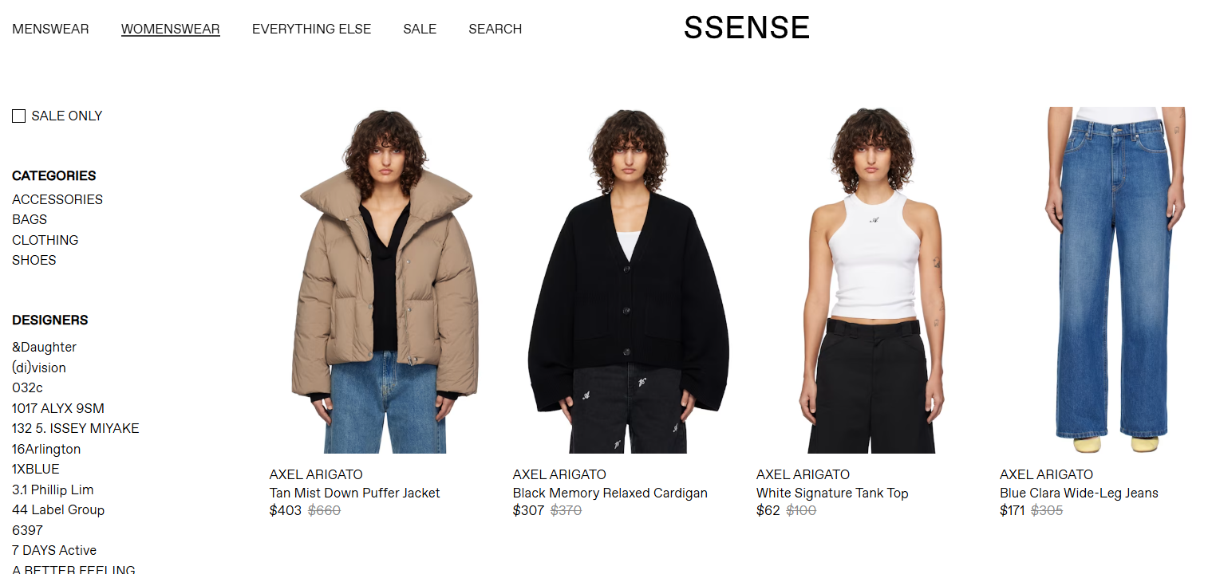The height and width of the screenshot is (574, 1208).
Task: View the White Signature Tank Top photo
Action: click(871, 281)
